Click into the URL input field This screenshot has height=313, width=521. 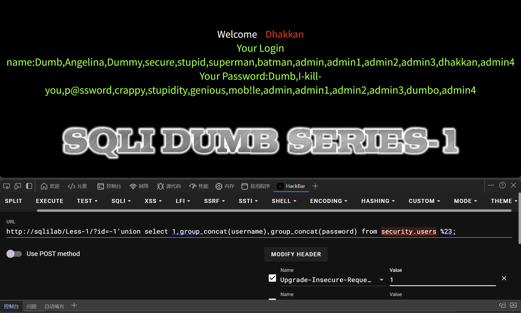point(259,231)
